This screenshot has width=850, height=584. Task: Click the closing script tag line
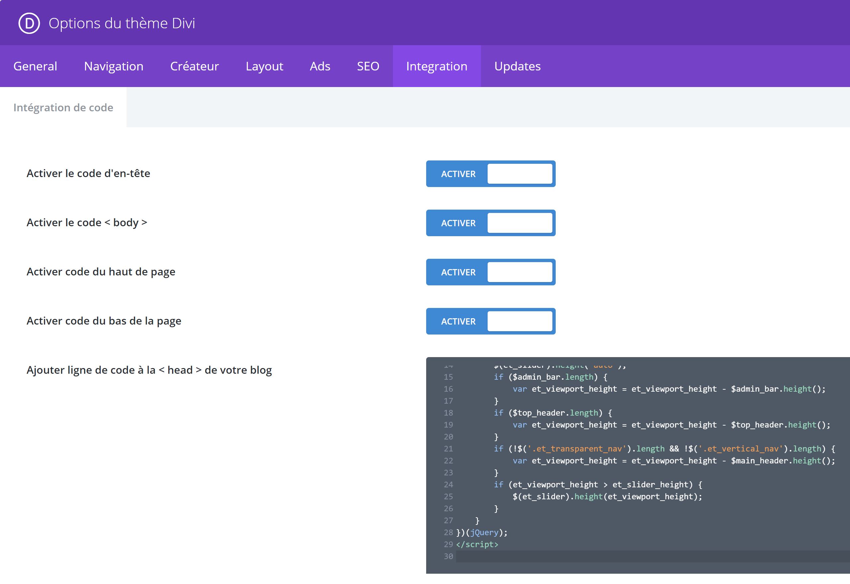click(477, 544)
